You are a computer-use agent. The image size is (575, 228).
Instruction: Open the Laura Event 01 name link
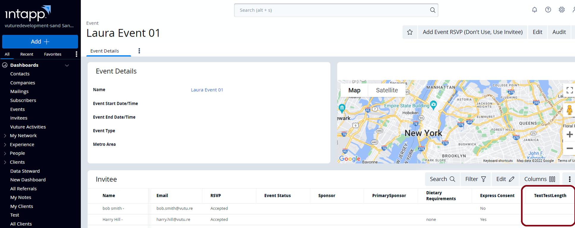pos(207,90)
